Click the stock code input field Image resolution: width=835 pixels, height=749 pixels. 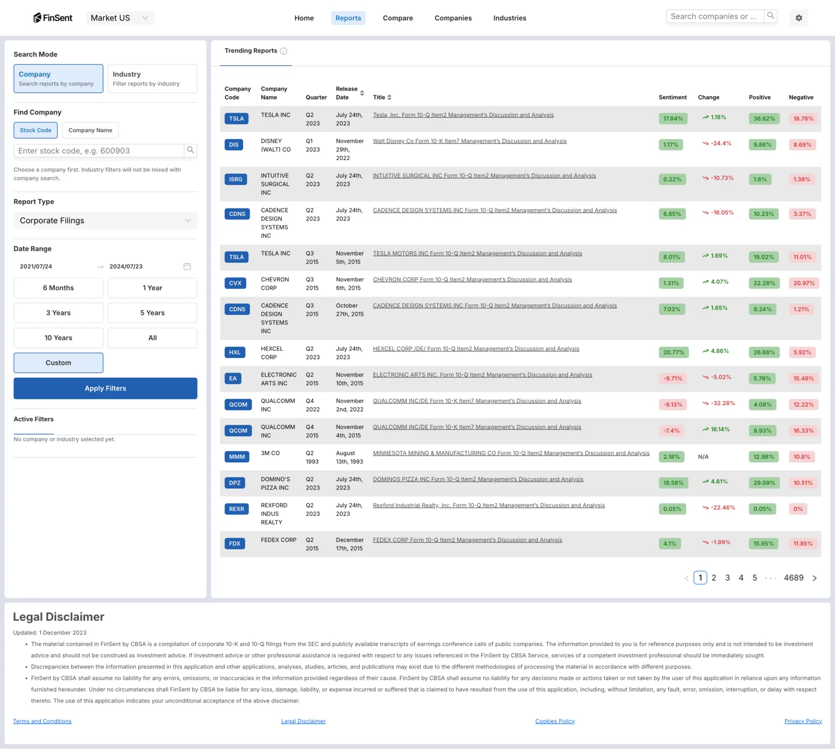(x=99, y=151)
